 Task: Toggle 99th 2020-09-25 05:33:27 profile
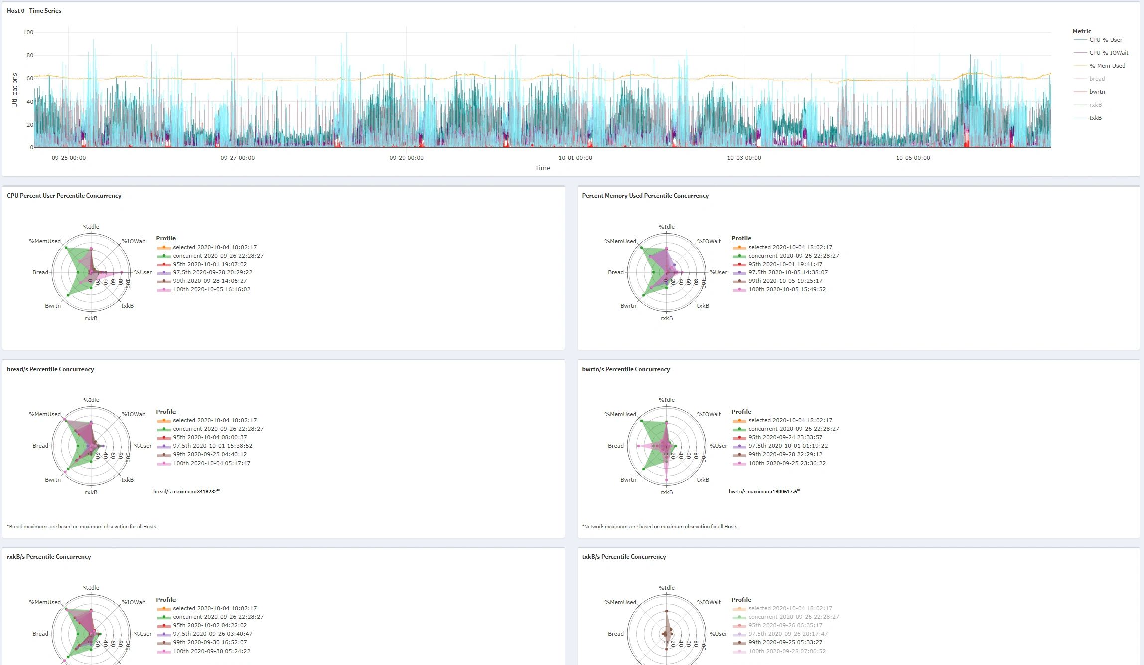coord(778,642)
